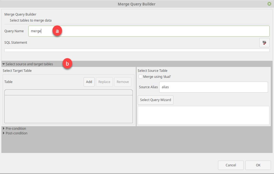Collapse the Select source and target tables section
This screenshot has width=274, height=174.
(x=4, y=64)
